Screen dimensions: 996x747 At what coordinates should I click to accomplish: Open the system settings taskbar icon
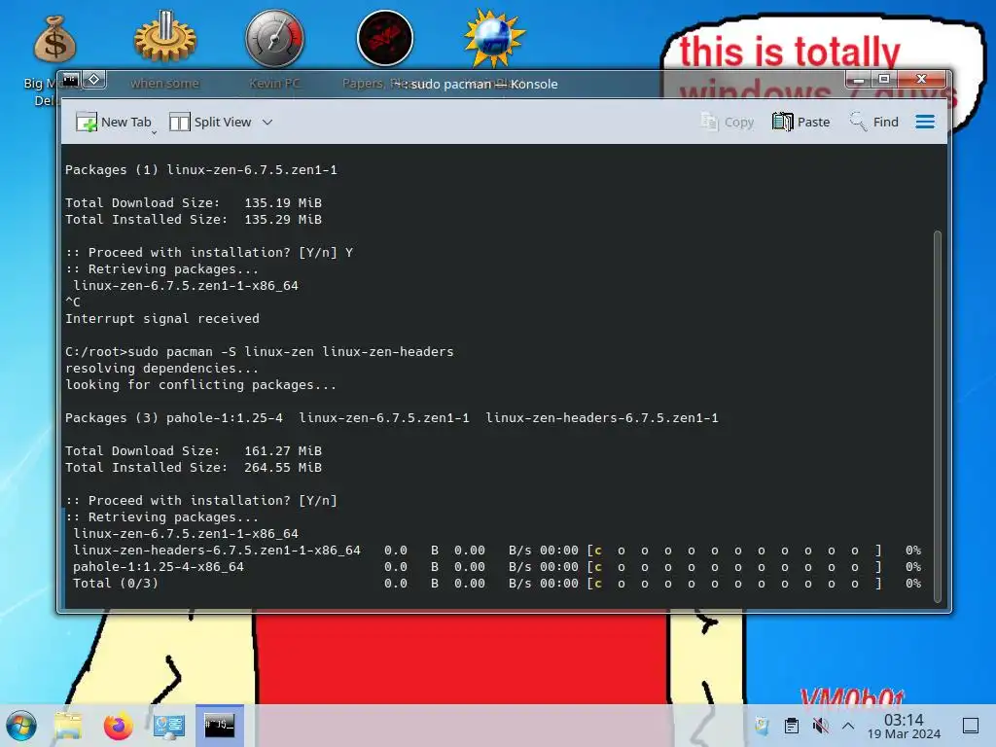click(169, 726)
